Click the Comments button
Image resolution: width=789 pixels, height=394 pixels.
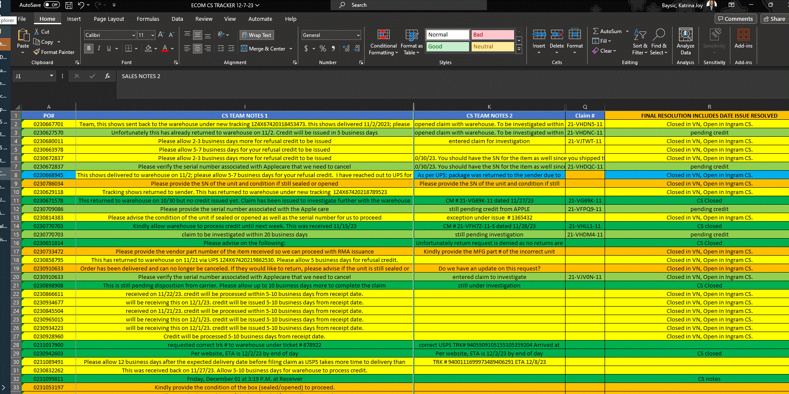click(735, 19)
